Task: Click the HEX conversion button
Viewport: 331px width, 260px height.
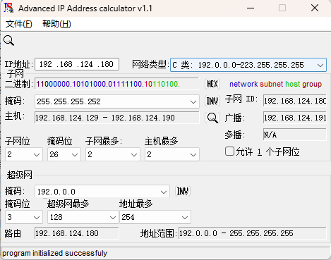Action: pos(212,84)
